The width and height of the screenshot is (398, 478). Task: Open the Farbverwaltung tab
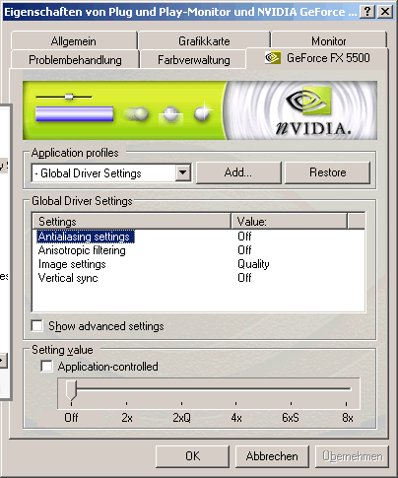pos(194,60)
